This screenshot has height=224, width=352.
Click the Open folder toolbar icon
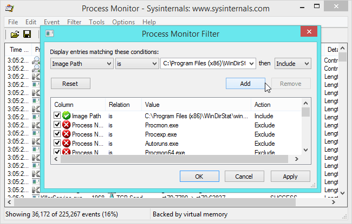[15, 34]
